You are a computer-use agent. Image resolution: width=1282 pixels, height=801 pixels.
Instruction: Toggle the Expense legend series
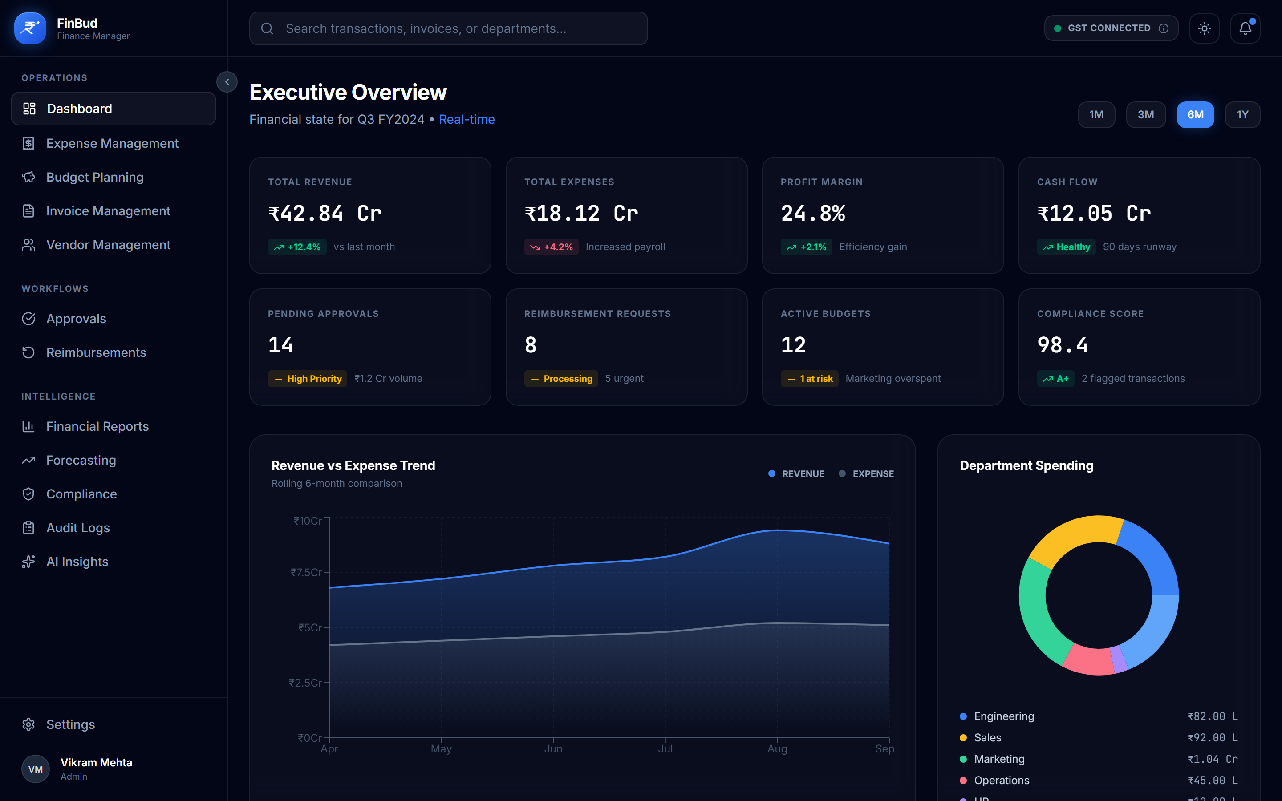click(866, 474)
